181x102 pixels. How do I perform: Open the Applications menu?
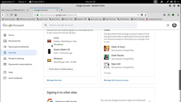[x=8, y=2]
